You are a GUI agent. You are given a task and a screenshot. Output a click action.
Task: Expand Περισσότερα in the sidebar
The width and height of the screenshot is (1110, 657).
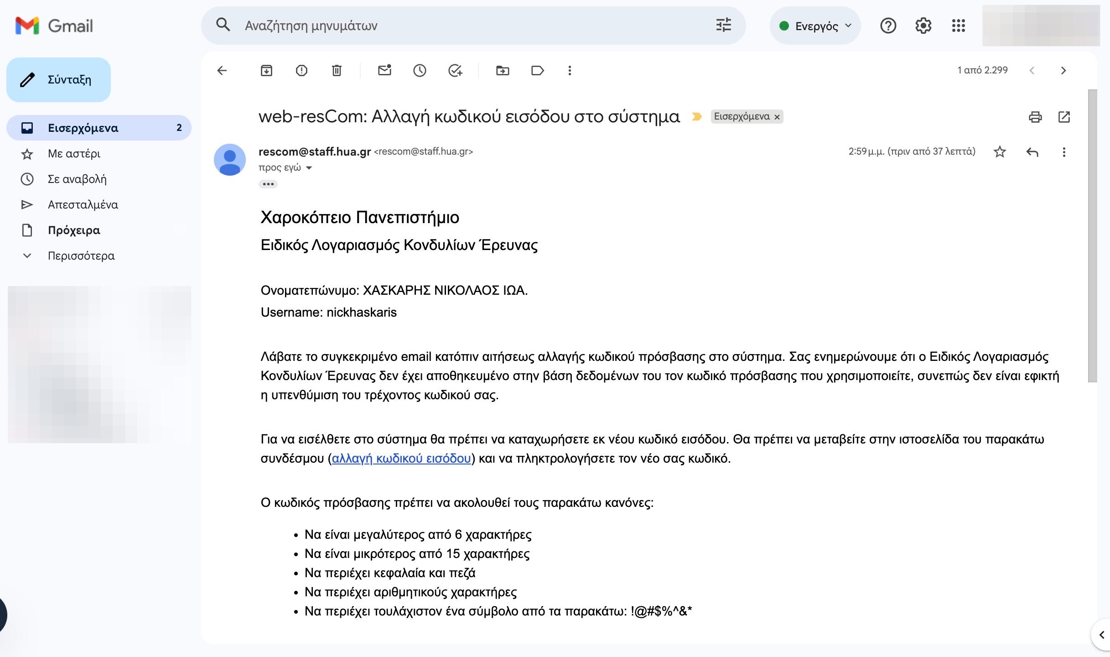(x=81, y=255)
